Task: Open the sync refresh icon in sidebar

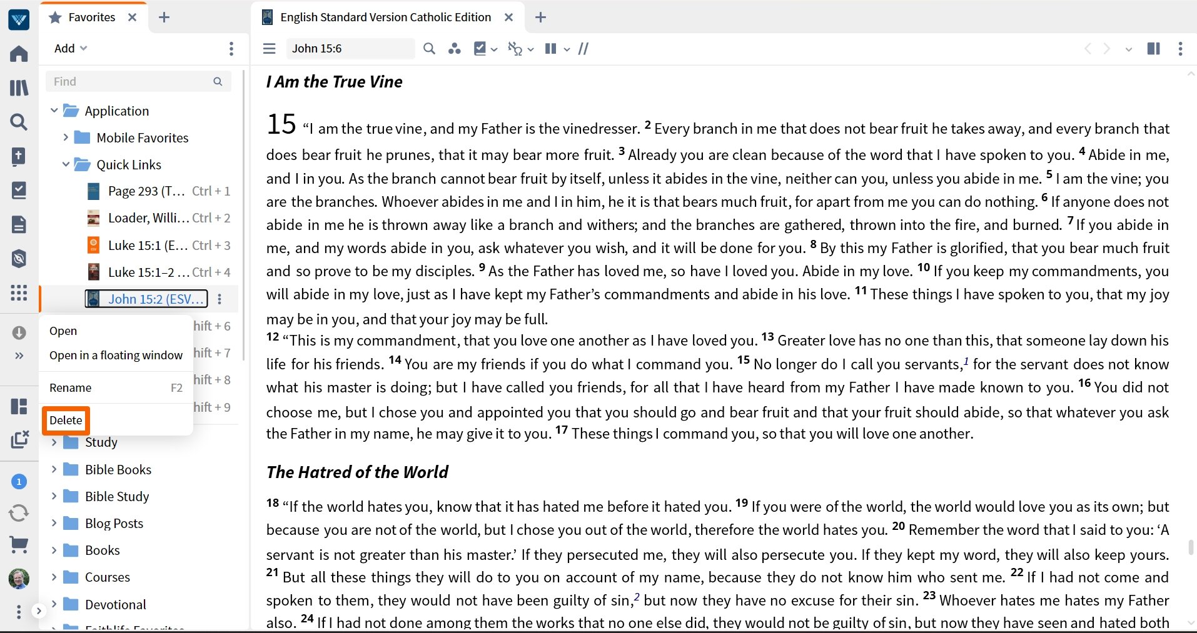Action: click(19, 514)
